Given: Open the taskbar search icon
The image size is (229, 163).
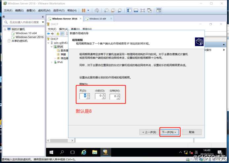Looking at the screenshot, I should click(x=62, y=152).
